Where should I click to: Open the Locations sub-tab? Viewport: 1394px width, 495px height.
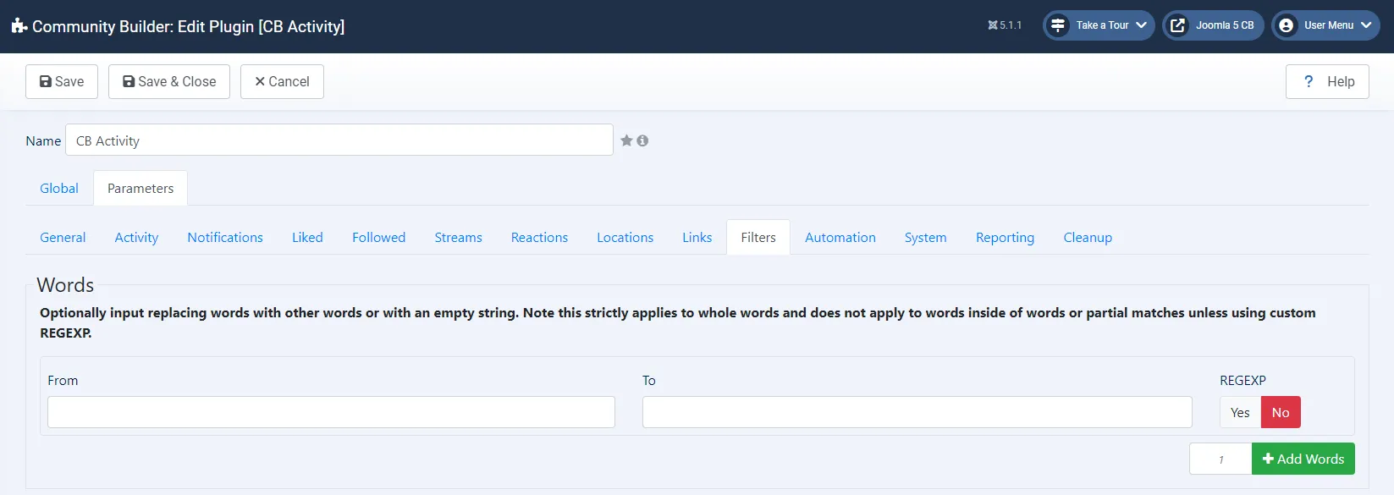point(625,237)
